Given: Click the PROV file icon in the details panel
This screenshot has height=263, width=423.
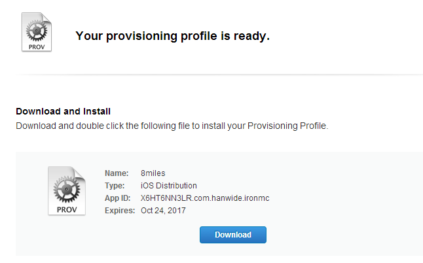Looking at the screenshot, I should (x=67, y=190).
